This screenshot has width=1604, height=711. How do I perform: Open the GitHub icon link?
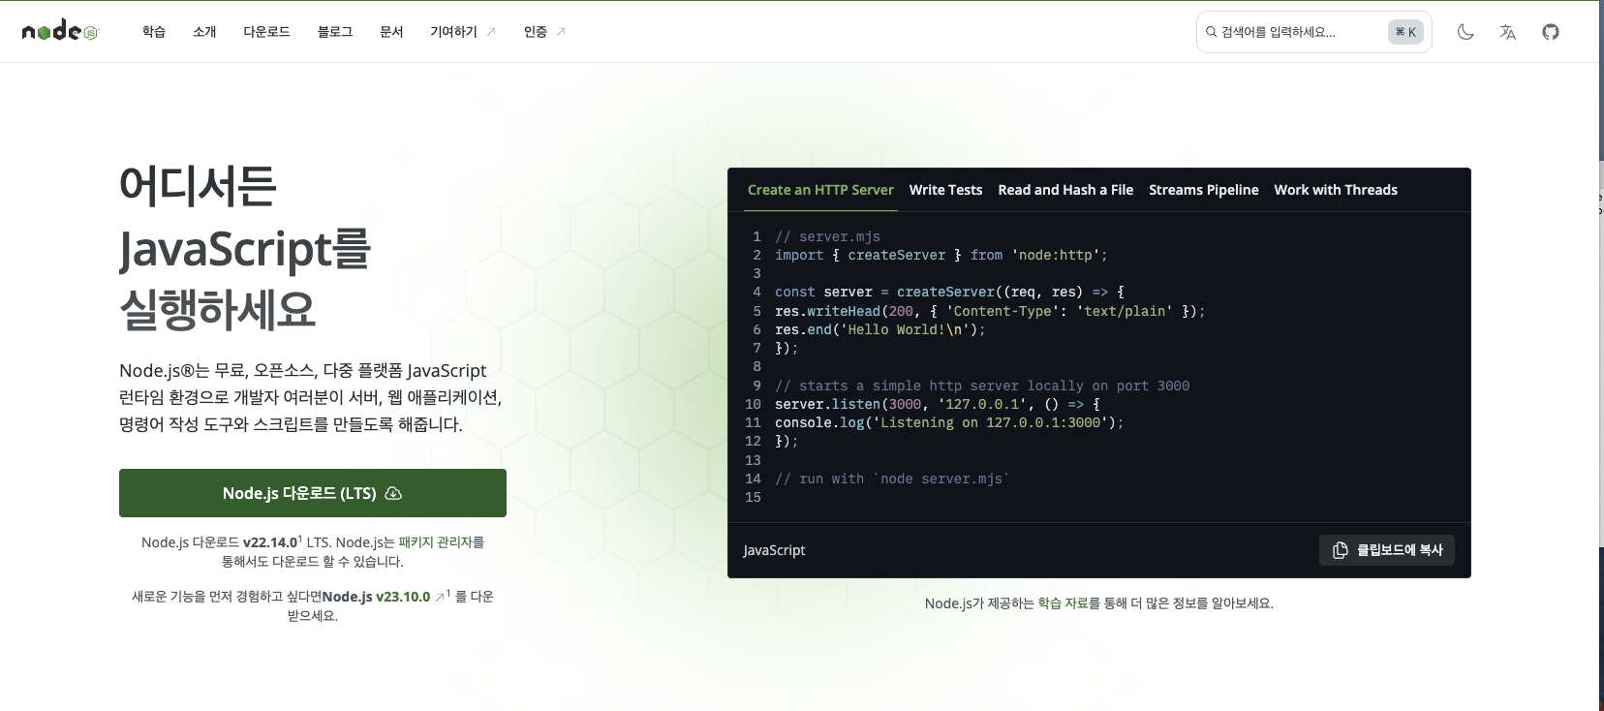pyautogui.click(x=1551, y=32)
